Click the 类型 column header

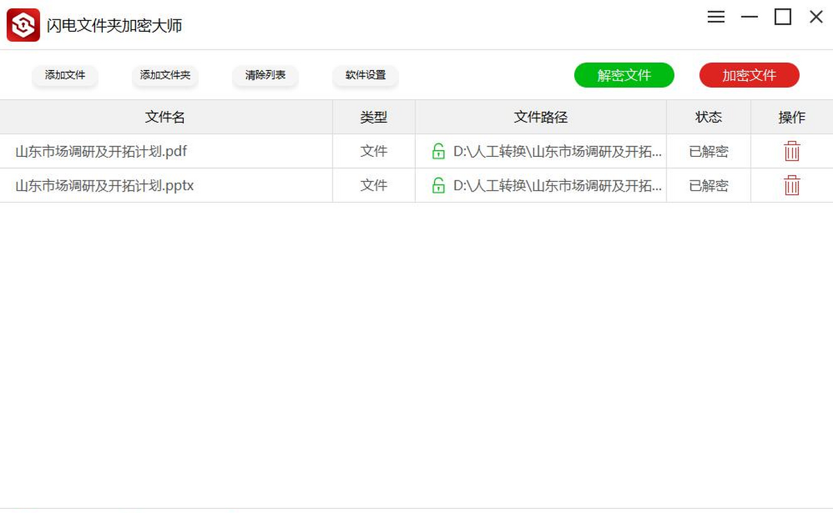click(373, 117)
